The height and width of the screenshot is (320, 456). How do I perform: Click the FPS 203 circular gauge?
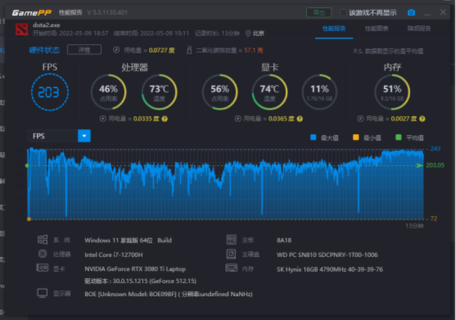50,92
